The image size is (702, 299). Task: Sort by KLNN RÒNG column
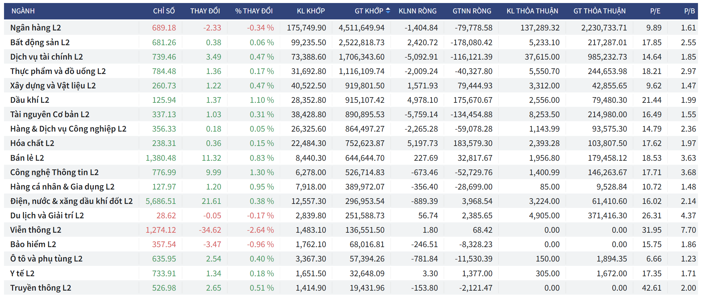click(x=417, y=11)
